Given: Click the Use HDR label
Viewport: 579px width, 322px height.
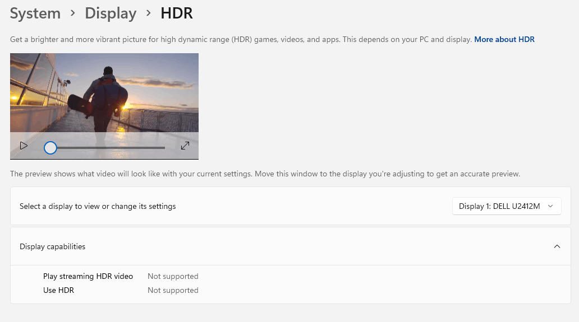Looking at the screenshot, I should [58, 290].
